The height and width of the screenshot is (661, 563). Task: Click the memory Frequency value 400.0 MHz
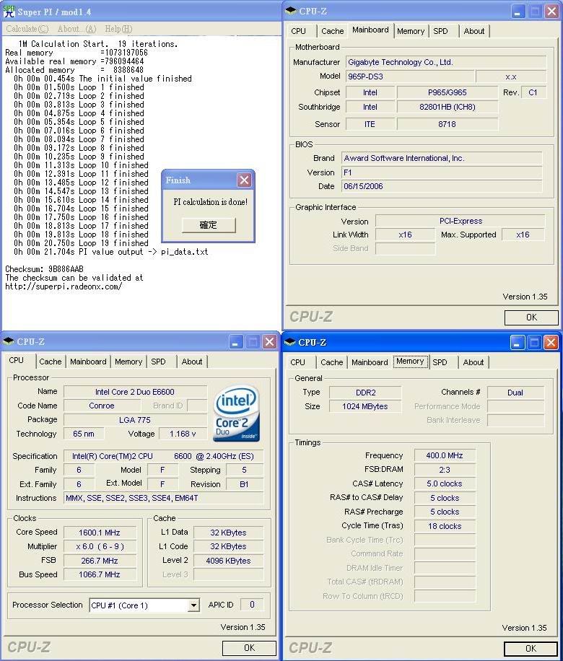pyautogui.click(x=445, y=456)
